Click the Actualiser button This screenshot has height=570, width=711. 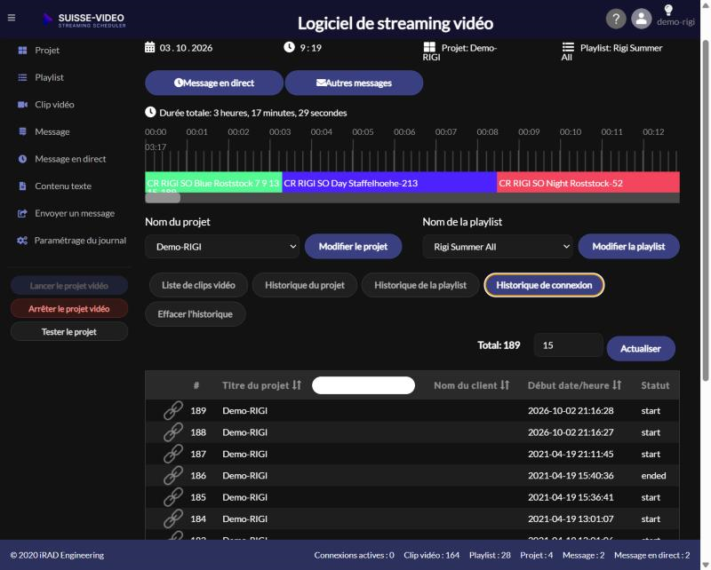tap(641, 348)
